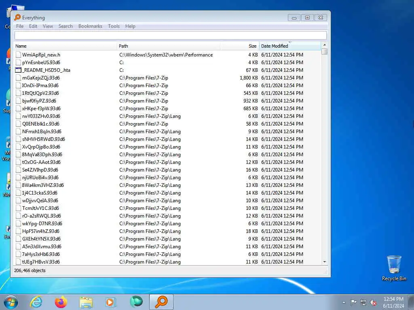Sort results by Date Modified column
Image resolution: width=414 pixels, height=310 pixels.
[x=290, y=46]
